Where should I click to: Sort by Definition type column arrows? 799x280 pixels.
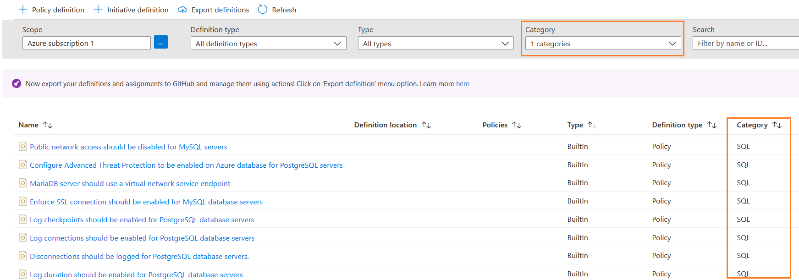coord(712,125)
